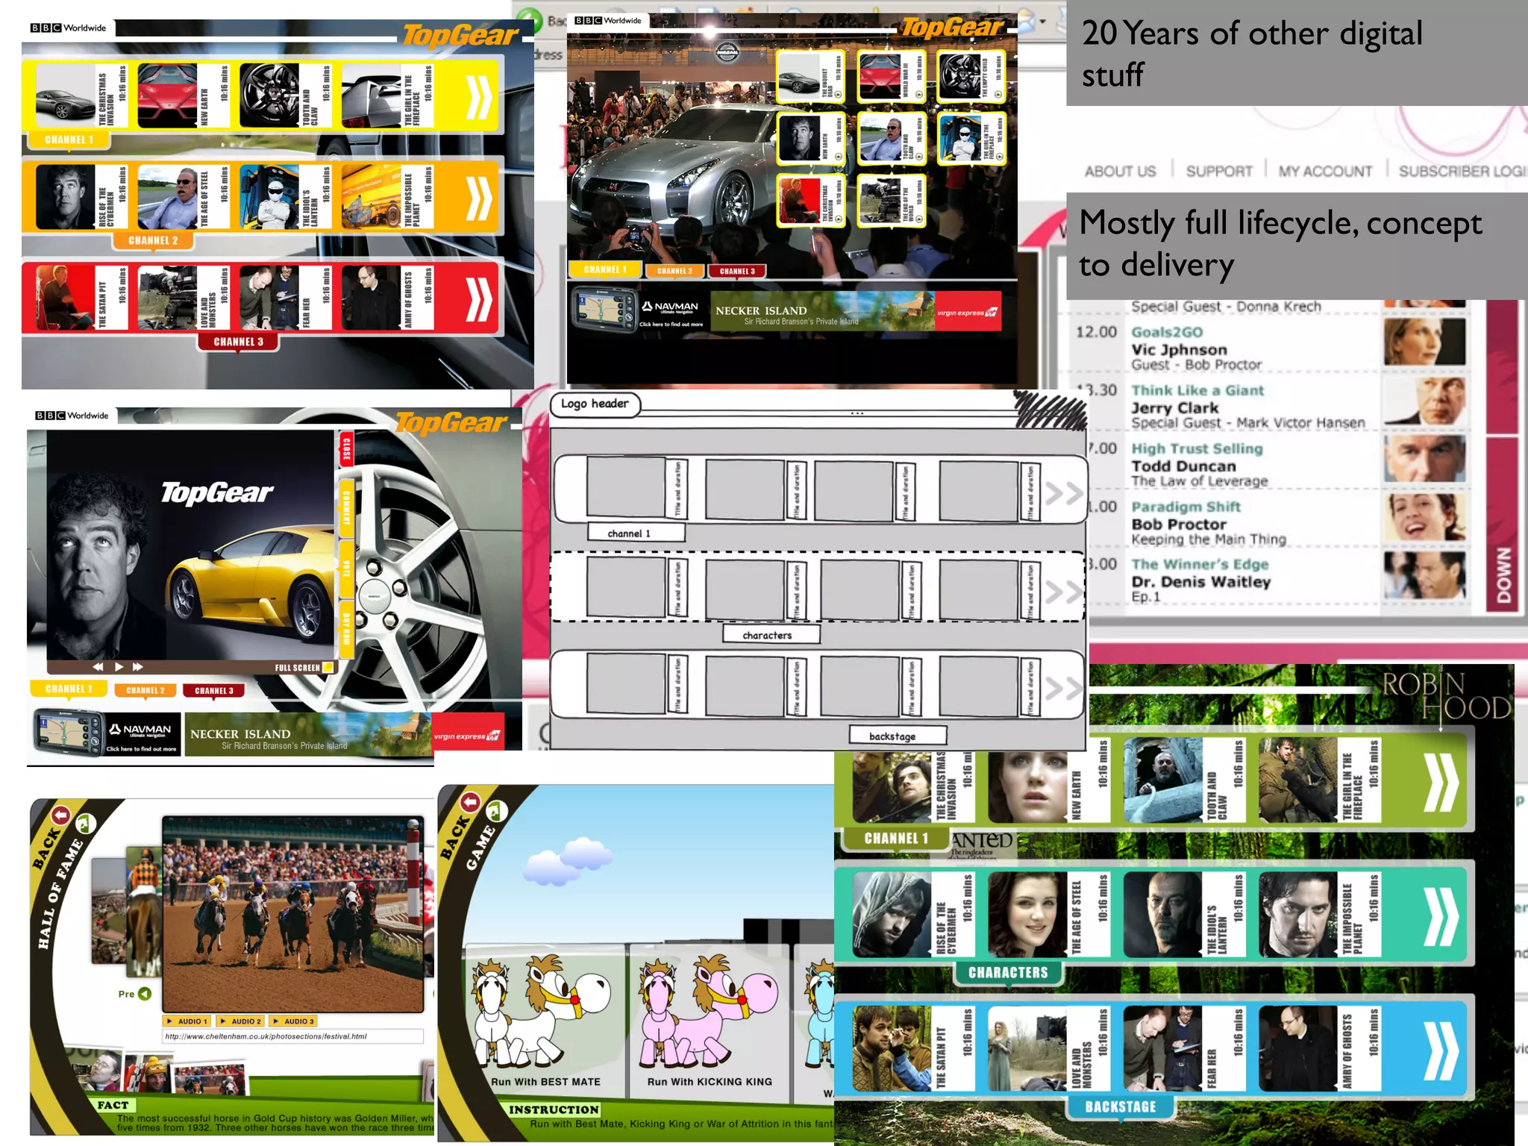The image size is (1528, 1146).
Task: Open the Buy Now side tab
Action: (346, 629)
